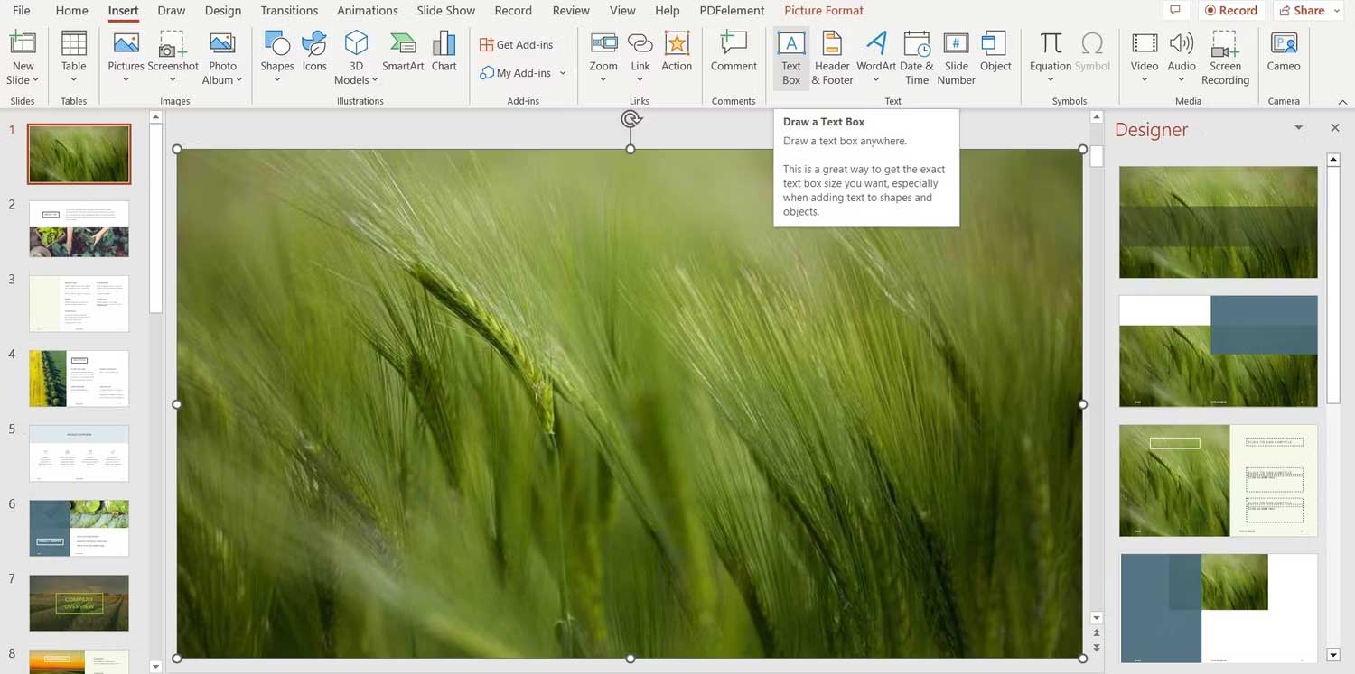Insert an Equation
This screenshot has width=1355, height=674.
1049,54
